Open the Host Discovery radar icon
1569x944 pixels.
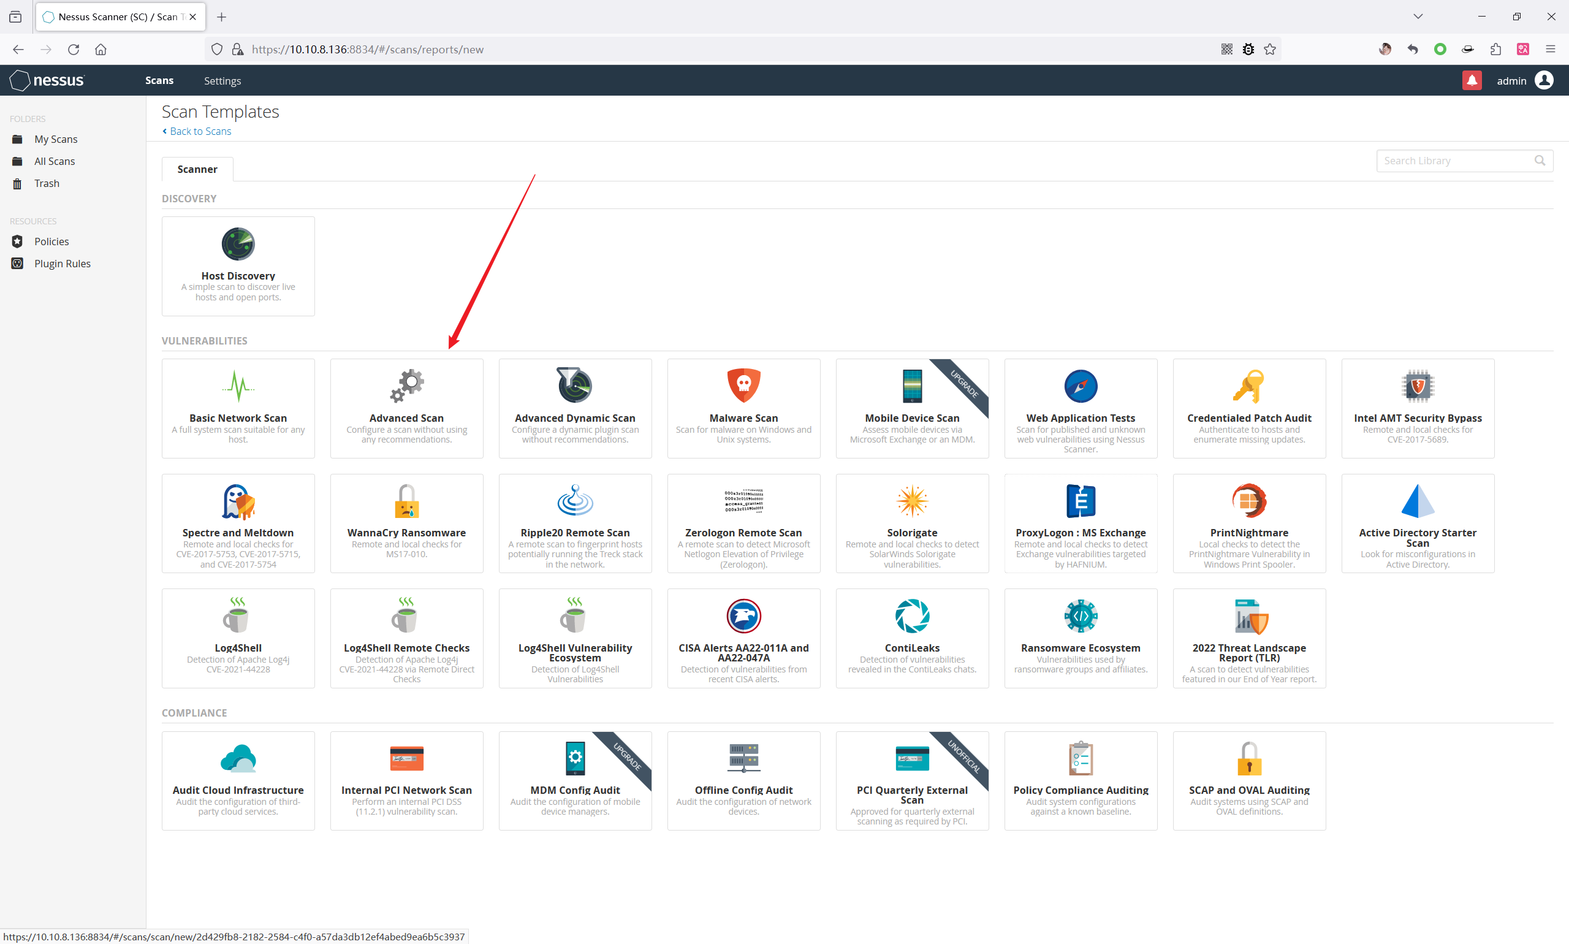238,243
